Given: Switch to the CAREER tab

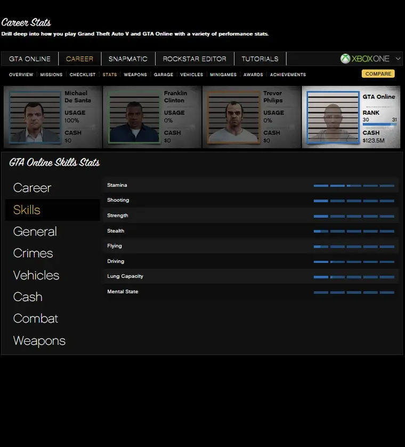Looking at the screenshot, I should 79,59.
